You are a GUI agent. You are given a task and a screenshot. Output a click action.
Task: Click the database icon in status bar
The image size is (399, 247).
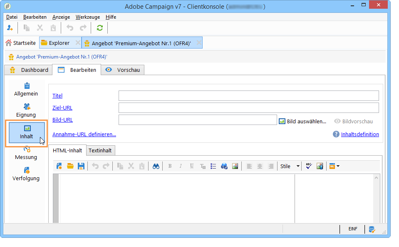click(372, 230)
